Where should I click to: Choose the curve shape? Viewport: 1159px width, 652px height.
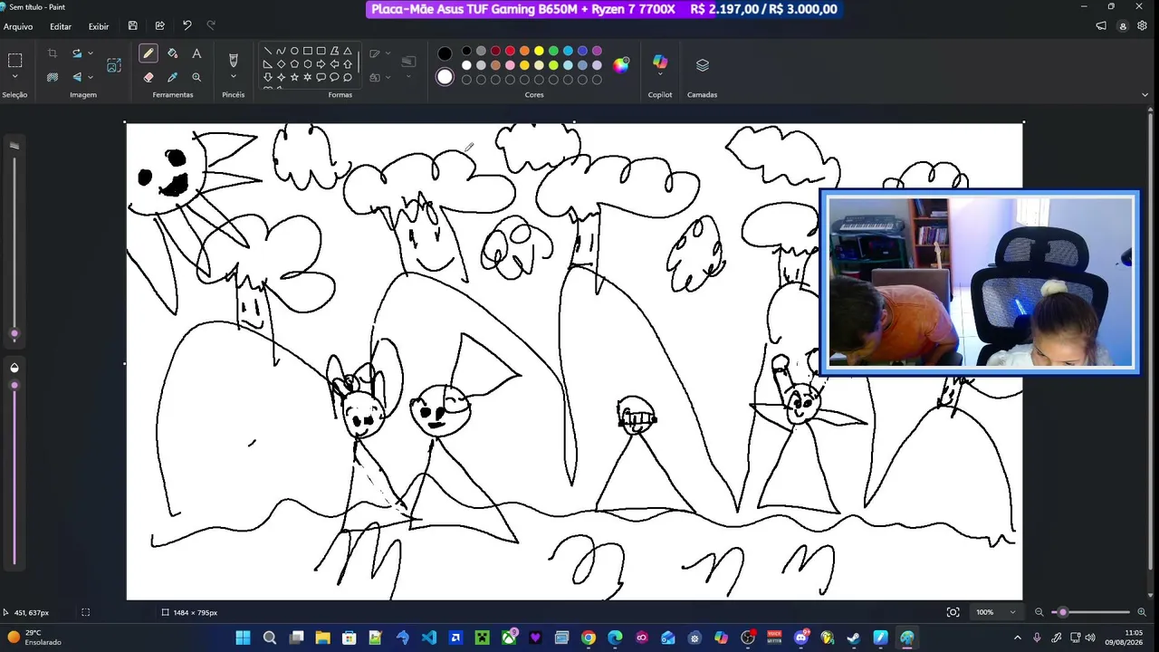[281, 51]
